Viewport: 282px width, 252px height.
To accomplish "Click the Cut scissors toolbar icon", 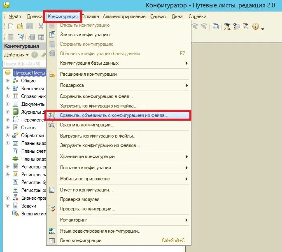I will pos(41,26).
